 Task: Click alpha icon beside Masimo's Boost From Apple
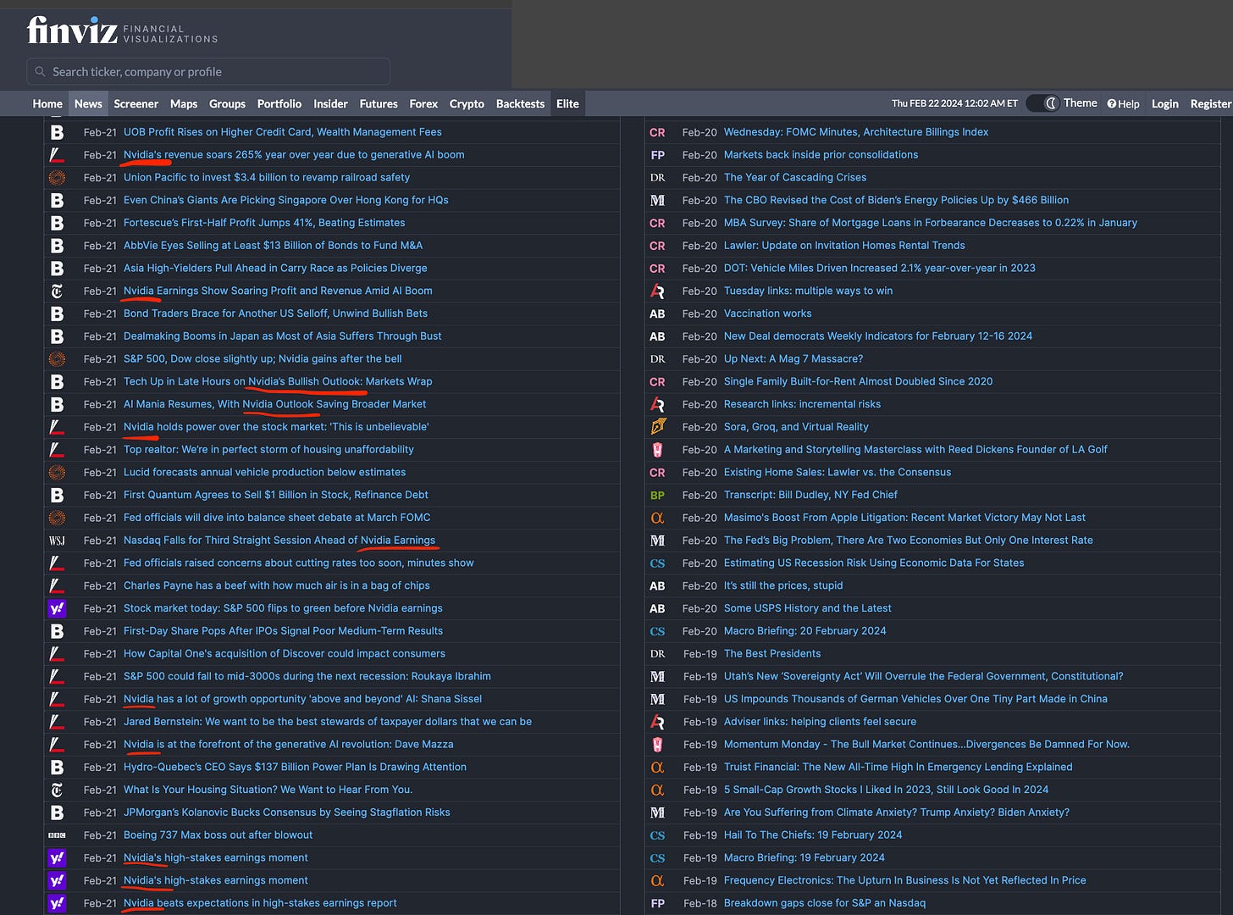[657, 518]
